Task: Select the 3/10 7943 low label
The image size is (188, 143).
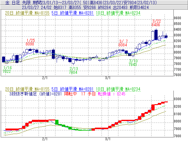Action: [133, 63]
